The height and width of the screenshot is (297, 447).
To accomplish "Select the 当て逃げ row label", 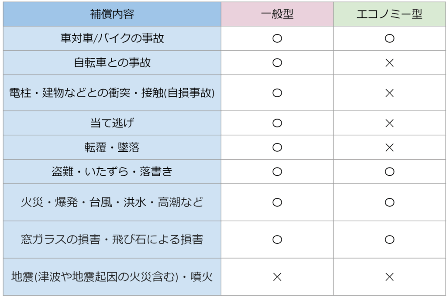I will pos(112,123).
